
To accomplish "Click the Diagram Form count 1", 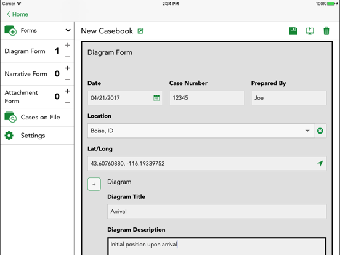I will point(57,51).
